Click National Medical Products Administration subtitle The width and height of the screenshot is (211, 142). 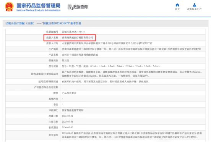pyautogui.click(x=39, y=10)
